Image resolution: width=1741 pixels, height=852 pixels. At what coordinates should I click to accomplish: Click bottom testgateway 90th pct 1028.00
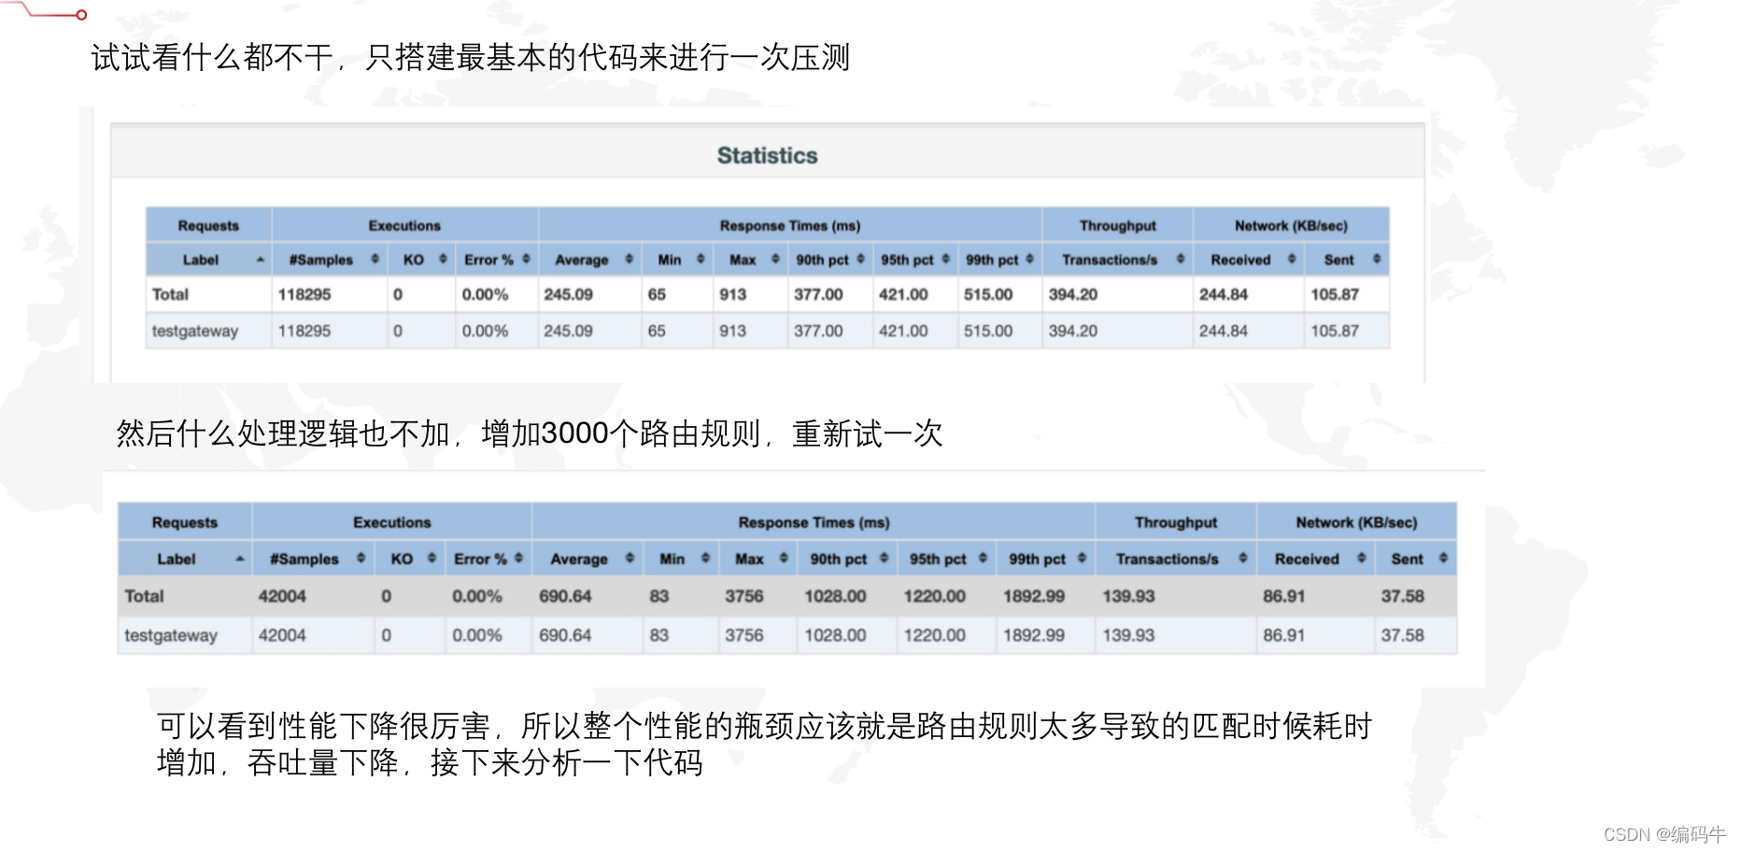click(835, 635)
